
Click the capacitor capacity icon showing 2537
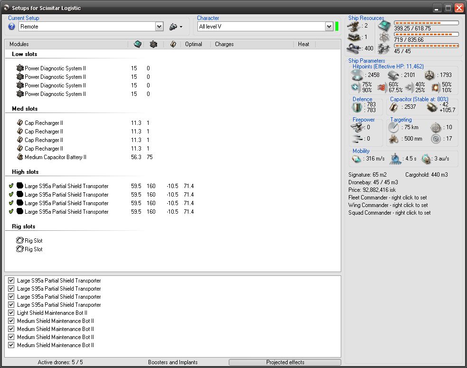393,107
